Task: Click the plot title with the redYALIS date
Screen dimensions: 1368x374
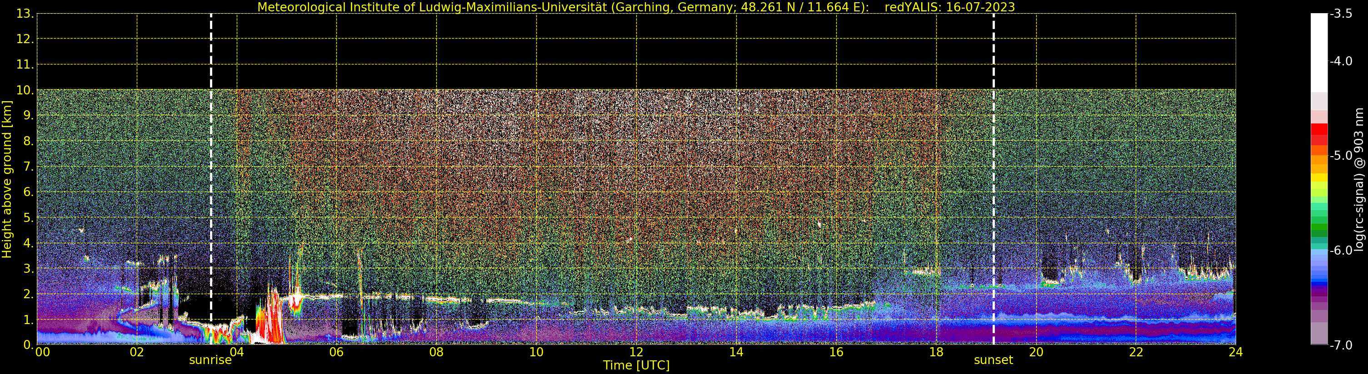Action: [x=636, y=7]
